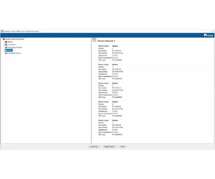Open the Batteries tree entry label

(10, 42)
